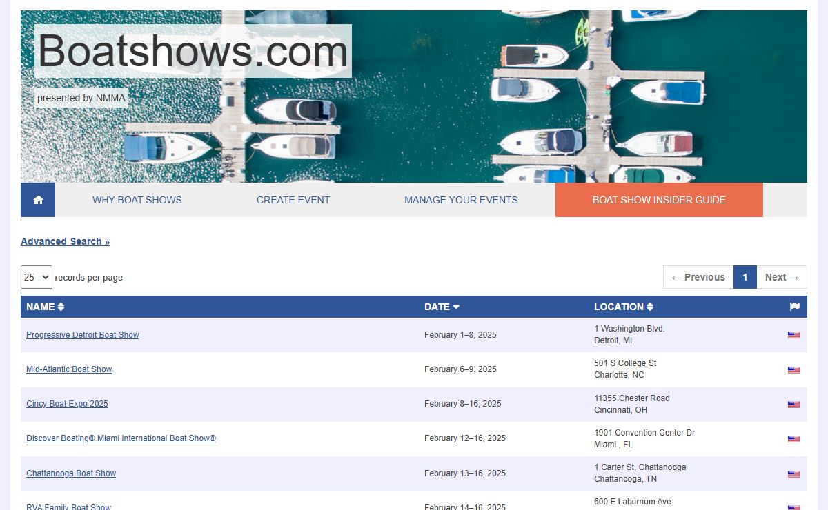Screen dimensions: 828x510
Task: Open MANAGE YOUR EVENTS
Action: pos(461,200)
